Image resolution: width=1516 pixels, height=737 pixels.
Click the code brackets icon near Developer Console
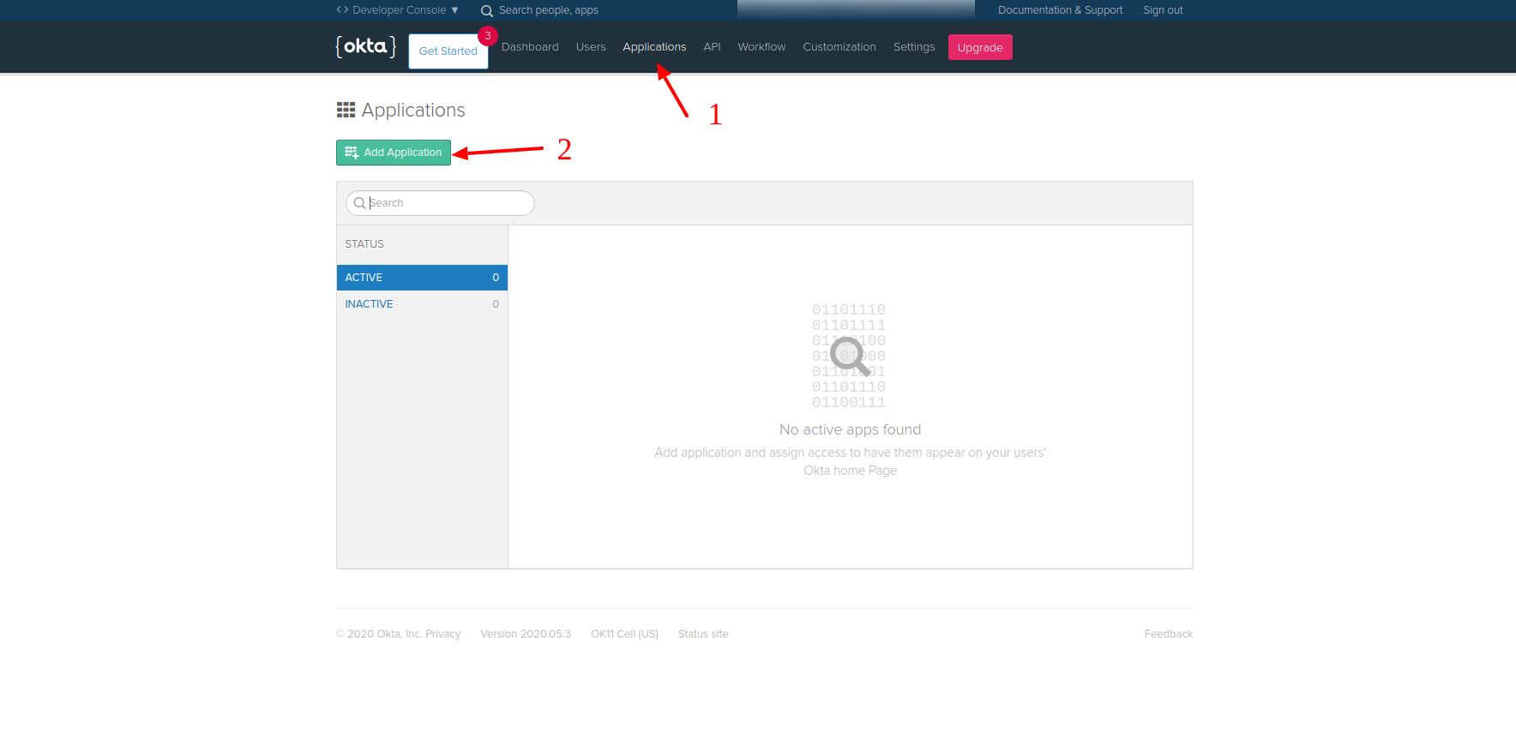342,10
